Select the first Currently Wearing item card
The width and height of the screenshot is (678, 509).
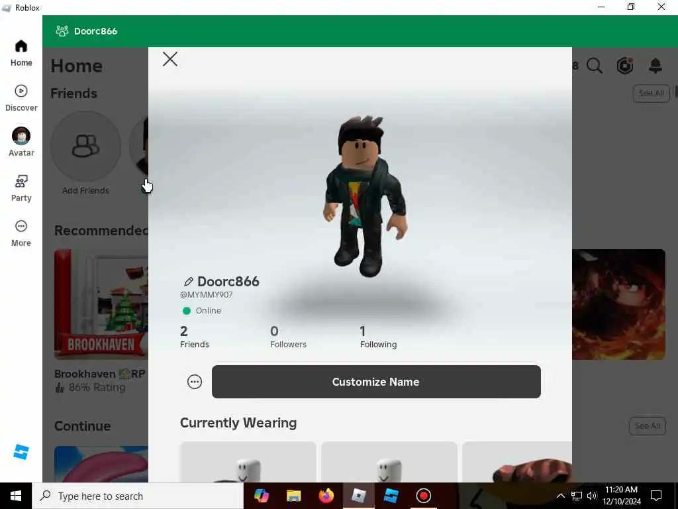248,462
